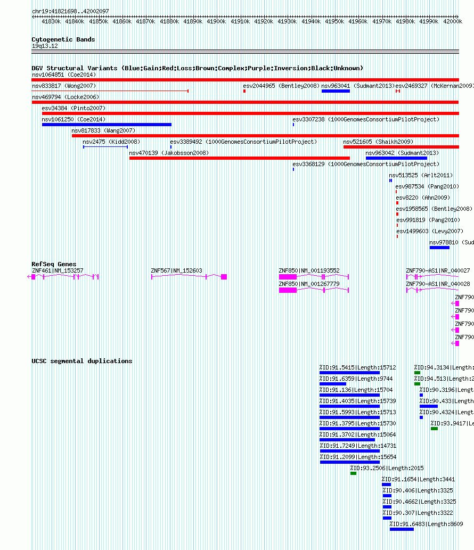Click the nsv2475 (Kidd2008) variant label
474x550 pixels.
click(111, 142)
